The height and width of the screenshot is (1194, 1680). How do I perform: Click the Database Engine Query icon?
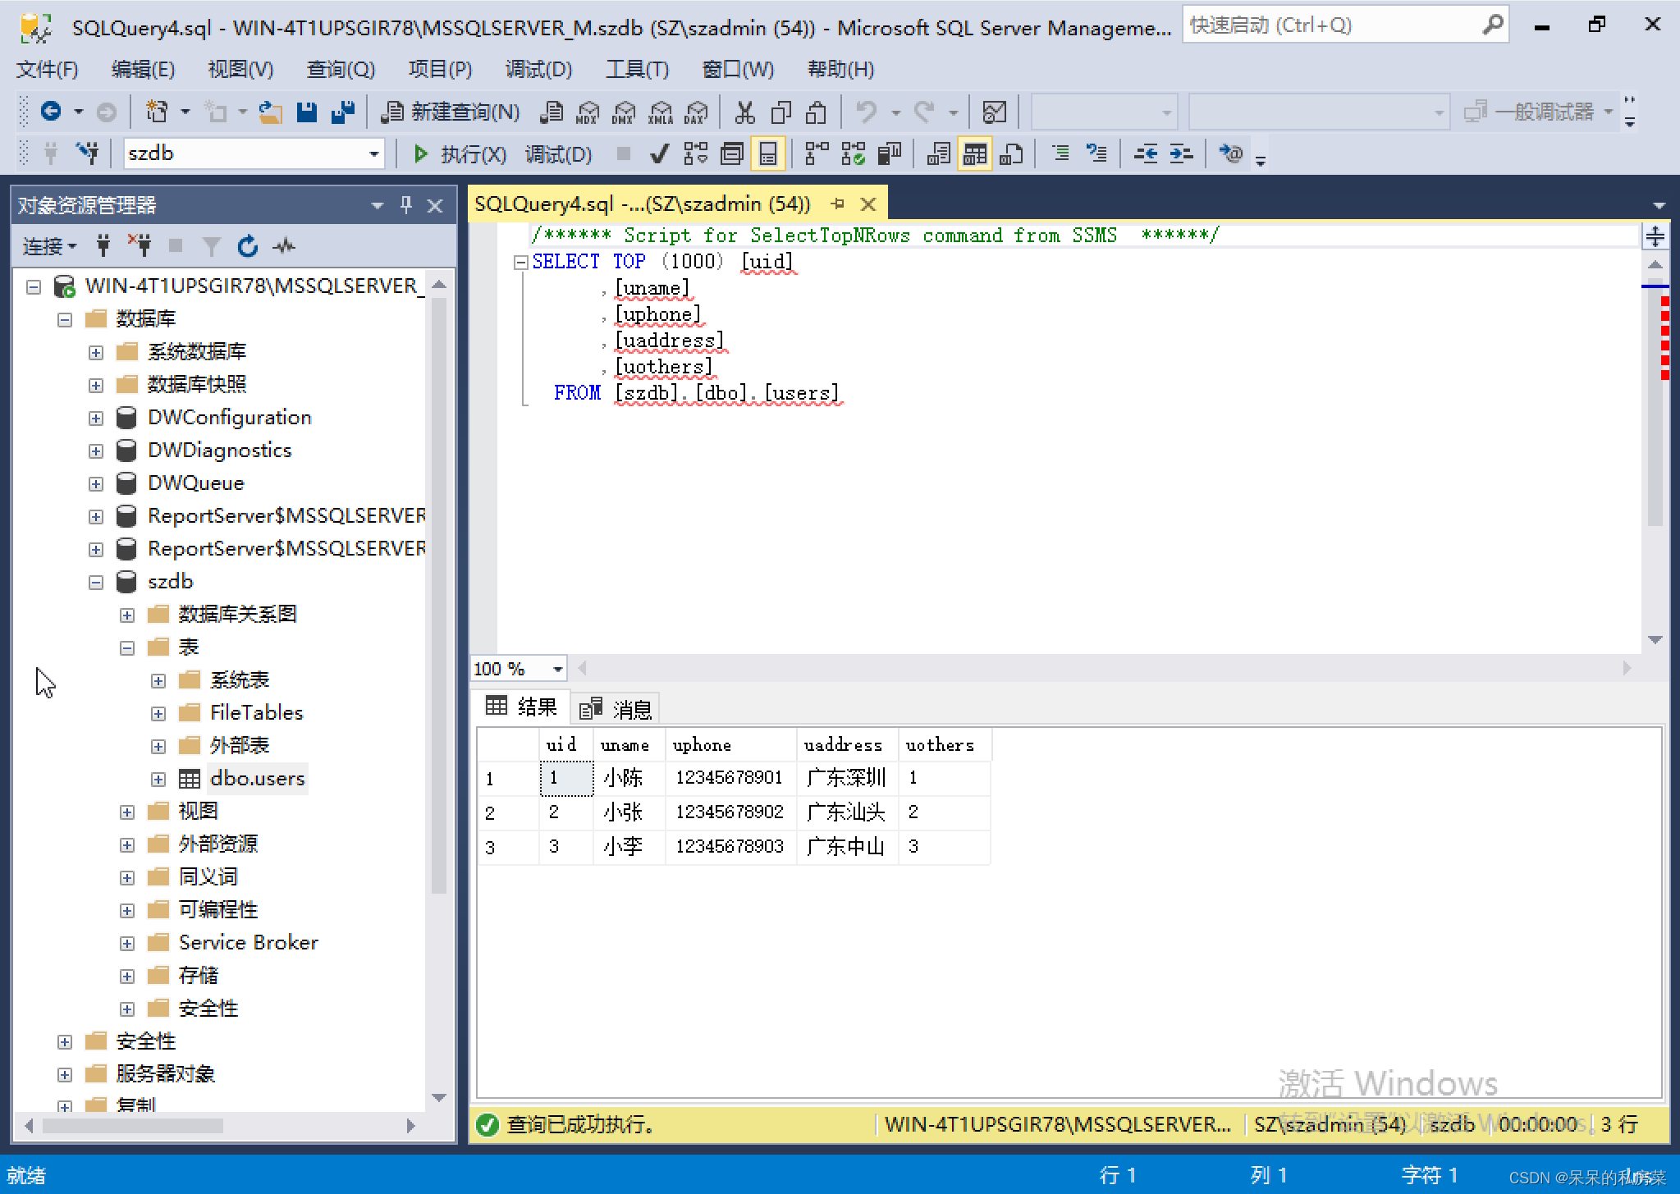[x=552, y=112]
